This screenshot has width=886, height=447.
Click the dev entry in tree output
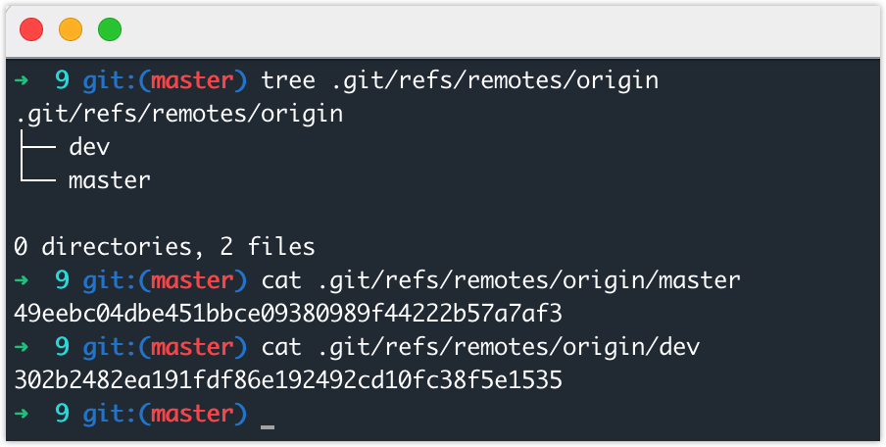click(x=89, y=147)
